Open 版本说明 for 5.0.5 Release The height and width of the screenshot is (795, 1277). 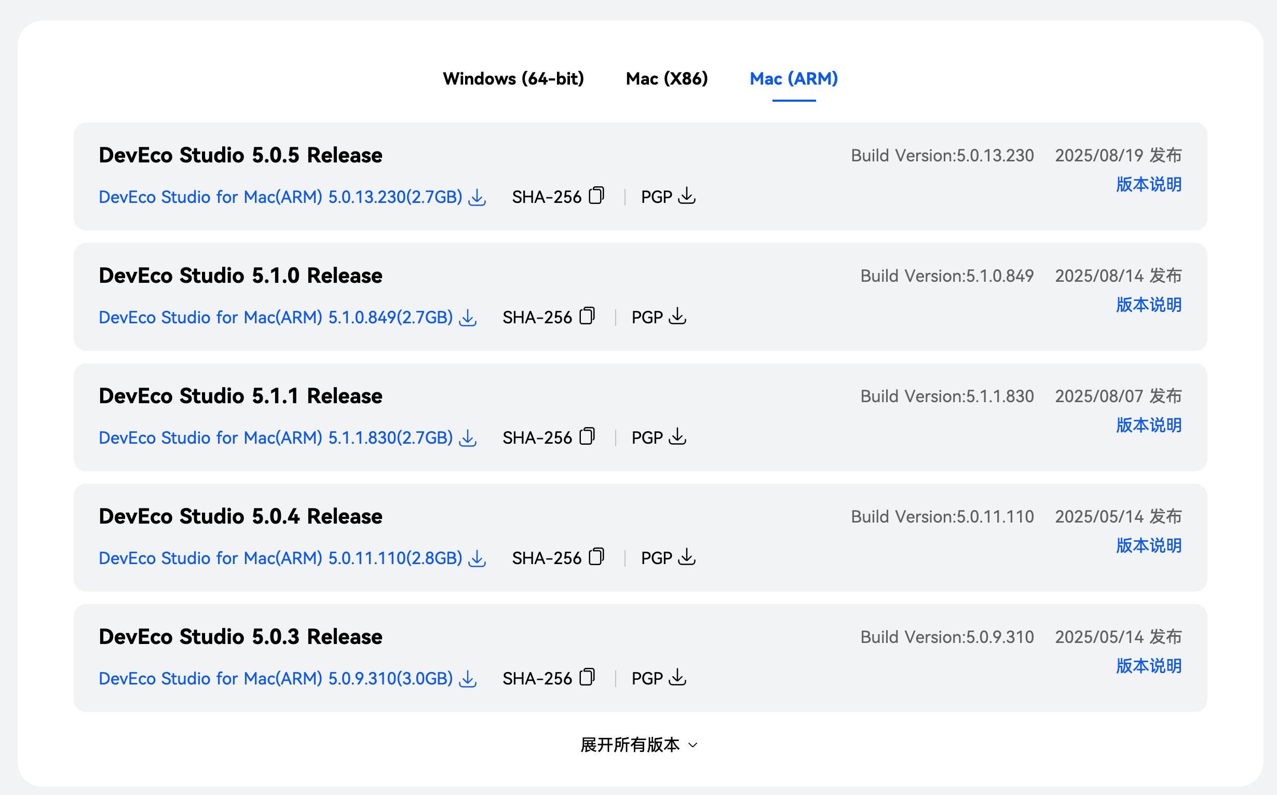1148,185
